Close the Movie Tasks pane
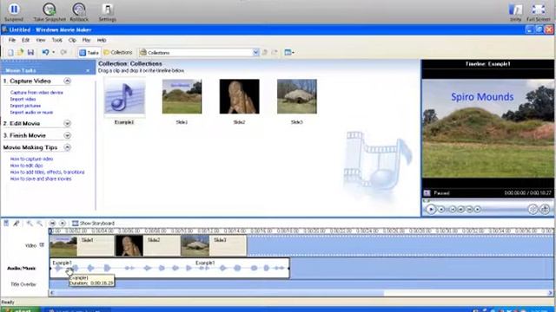 [x=88, y=70]
